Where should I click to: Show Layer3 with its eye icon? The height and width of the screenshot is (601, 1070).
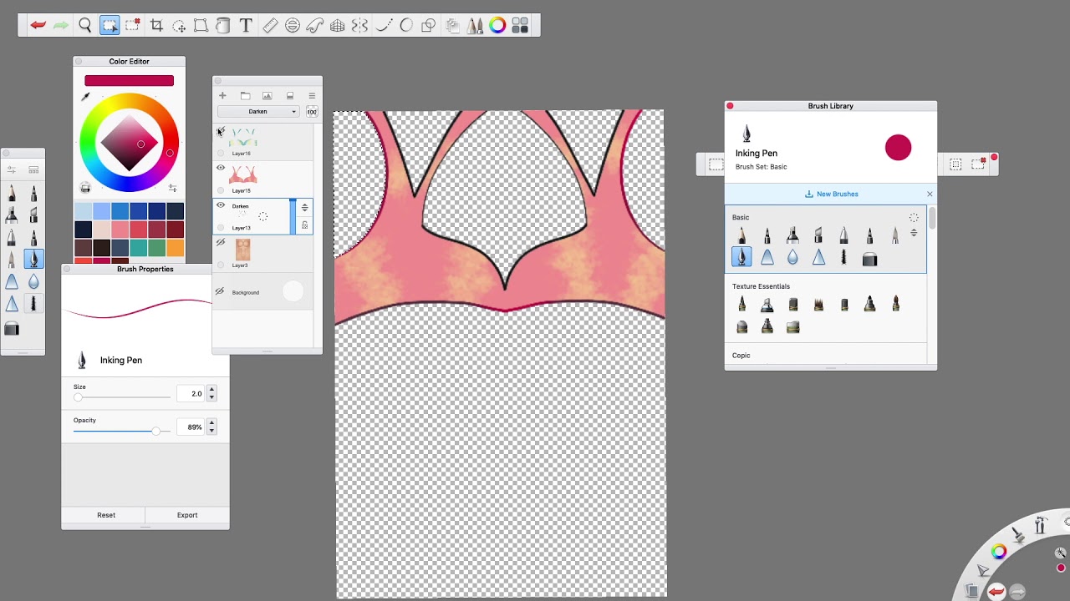coord(221,243)
